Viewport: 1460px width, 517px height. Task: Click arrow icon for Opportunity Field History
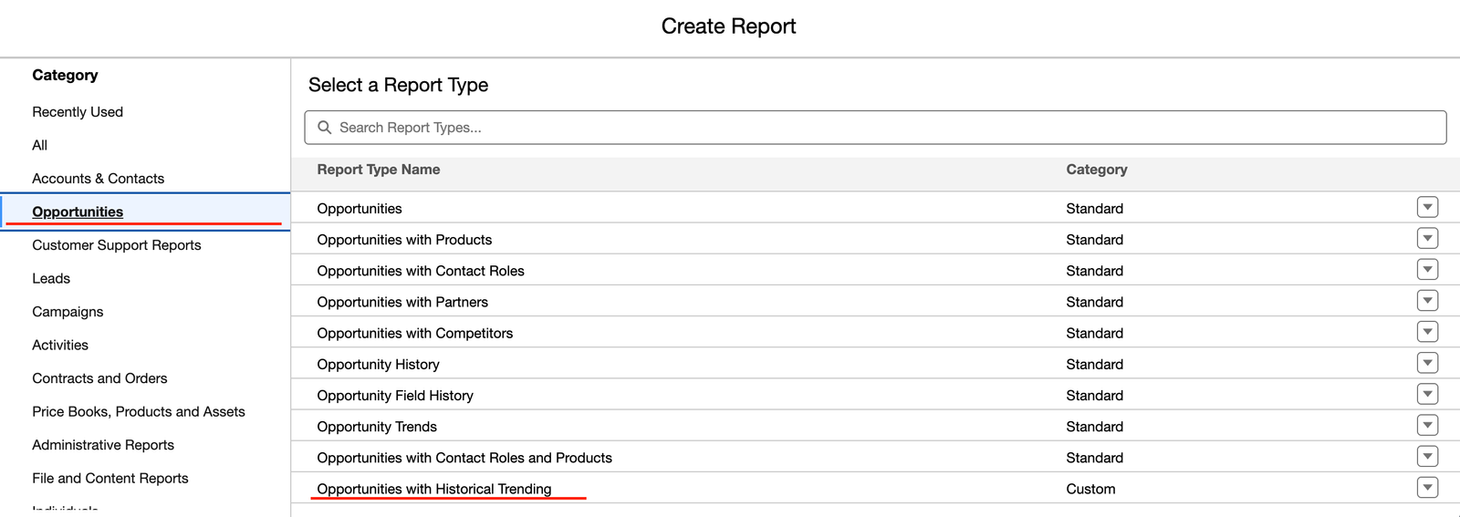[x=1427, y=395]
